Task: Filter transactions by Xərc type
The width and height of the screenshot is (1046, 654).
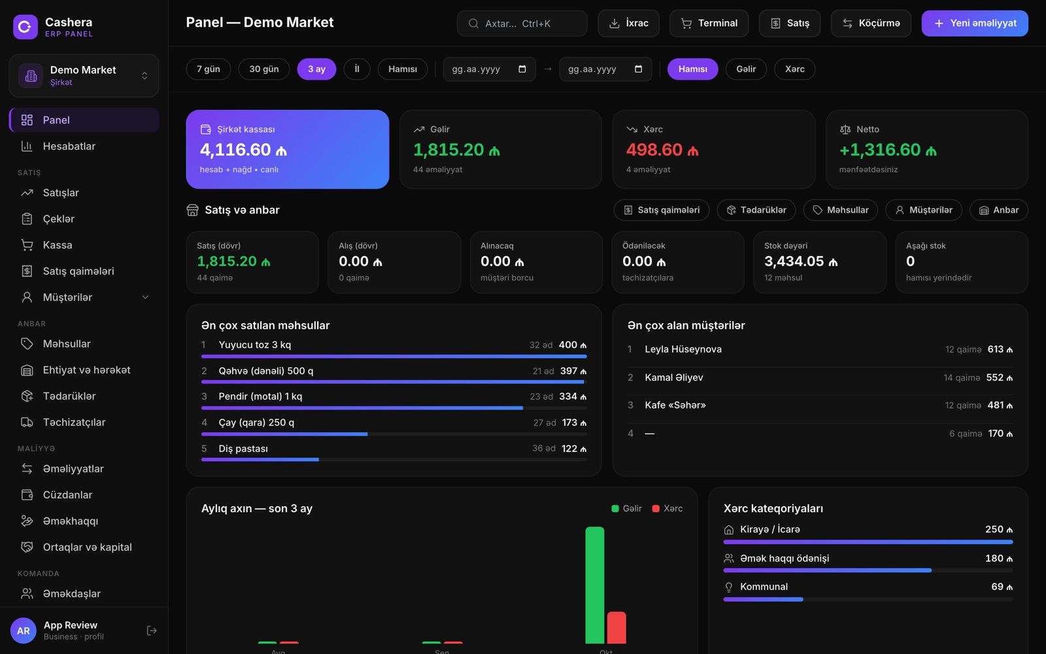Action: click(795, 69)
